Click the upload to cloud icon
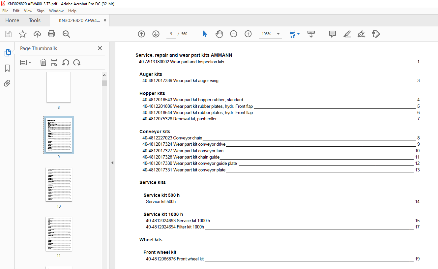This screenshot has width=438, height=269. click(37, 34)
